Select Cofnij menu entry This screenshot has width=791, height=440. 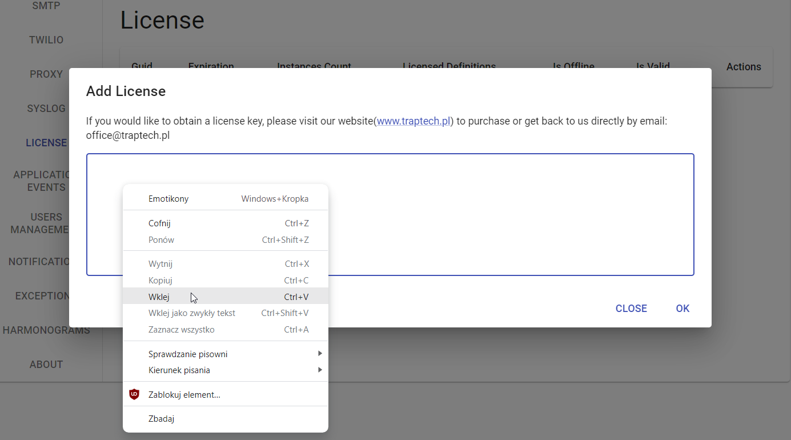[x=226, y=223]
